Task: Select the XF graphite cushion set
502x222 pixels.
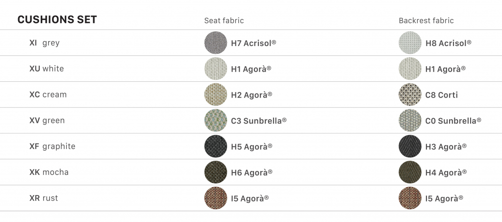Action: (x=52, y=147)
